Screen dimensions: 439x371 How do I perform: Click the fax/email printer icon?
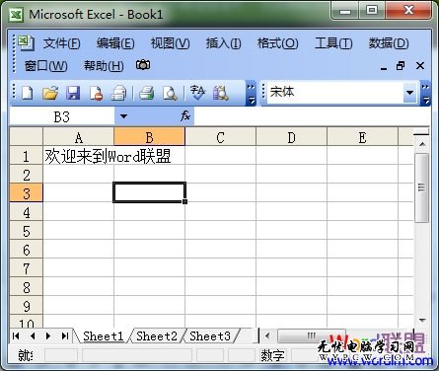tap(118, 93)
